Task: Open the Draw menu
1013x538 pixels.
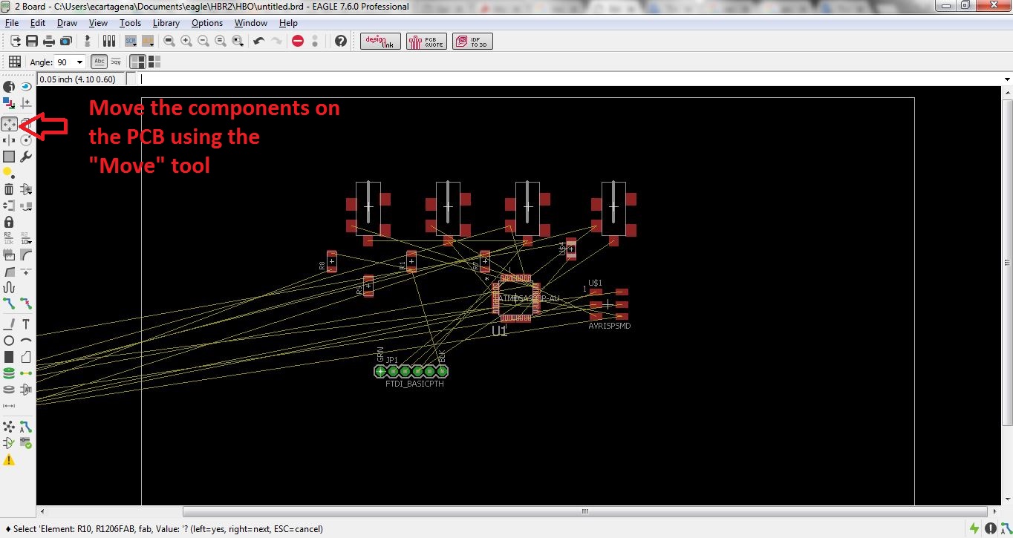Action: 67,23
